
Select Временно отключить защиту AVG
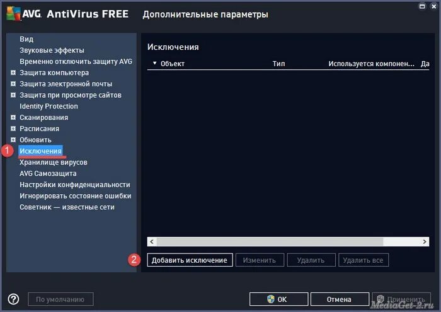click(76, 62)
